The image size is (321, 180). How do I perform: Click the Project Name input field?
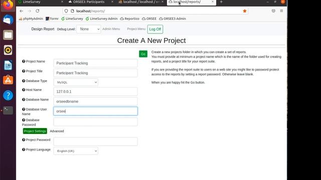tap(96, 63)
